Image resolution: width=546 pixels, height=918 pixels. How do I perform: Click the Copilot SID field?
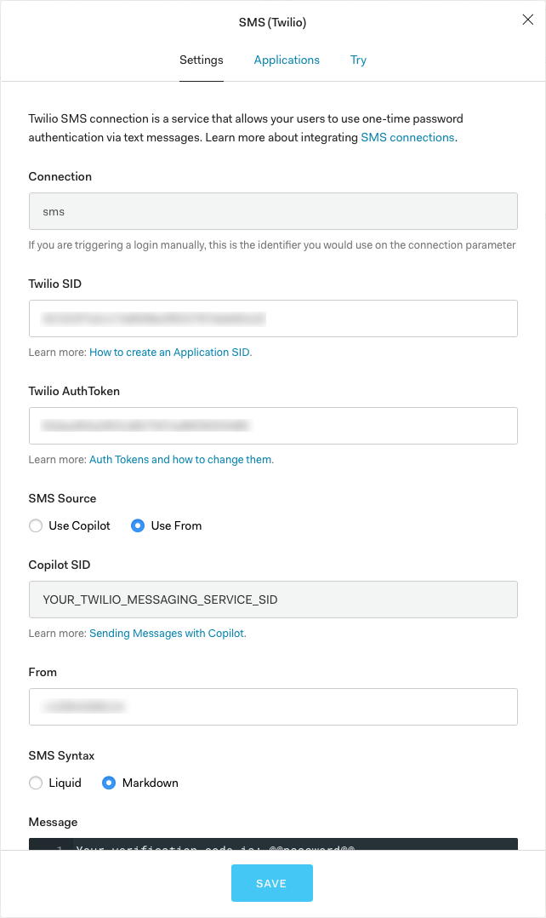click(x=273, y=600)
